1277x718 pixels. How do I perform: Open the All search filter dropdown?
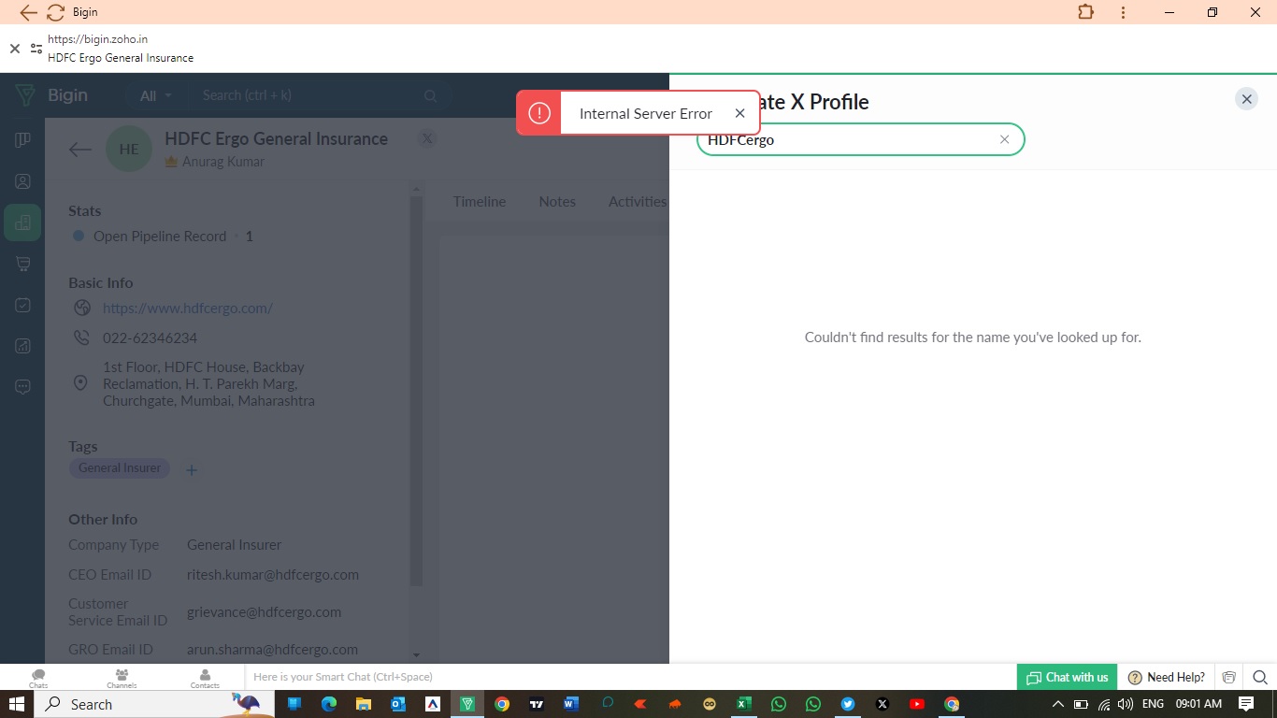click(x=155, y=95)
